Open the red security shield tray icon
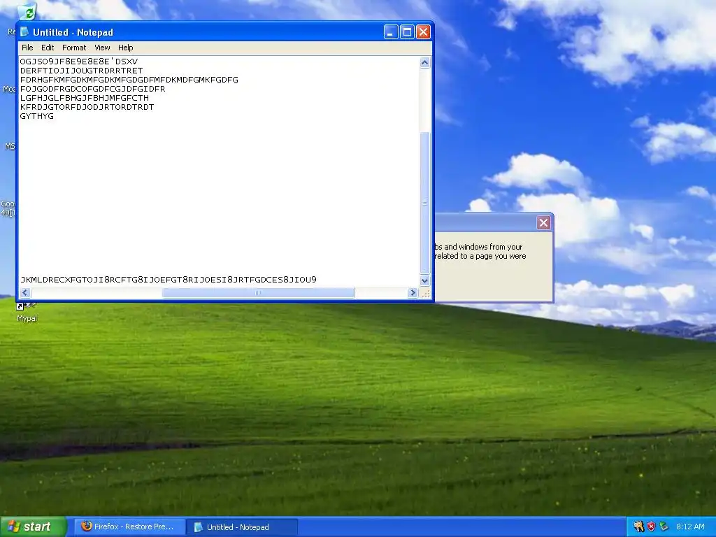Viewport: 716px width, 537px height. (x=651, y=527)
